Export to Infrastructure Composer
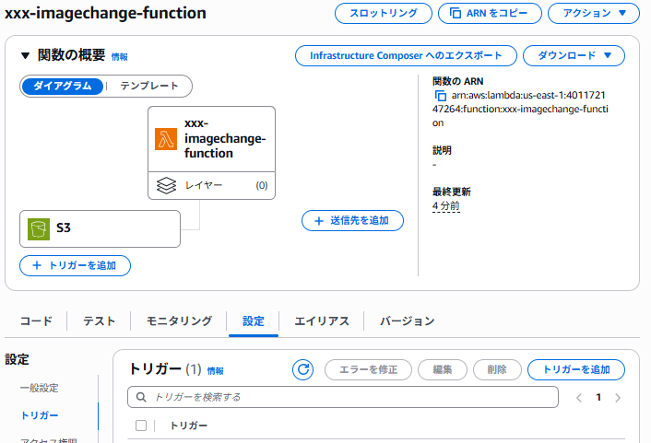This screenshot has width=651, height=443. click(x=406, y=55)
